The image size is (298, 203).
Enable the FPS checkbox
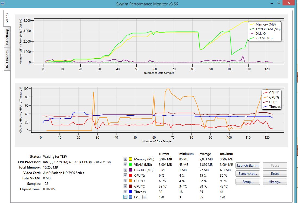click(x=125, y=197)
